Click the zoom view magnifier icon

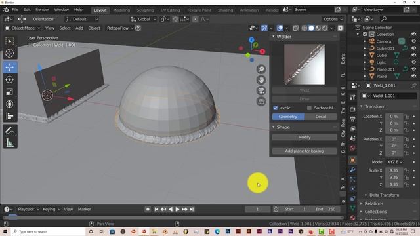click(x=261, y=69)
